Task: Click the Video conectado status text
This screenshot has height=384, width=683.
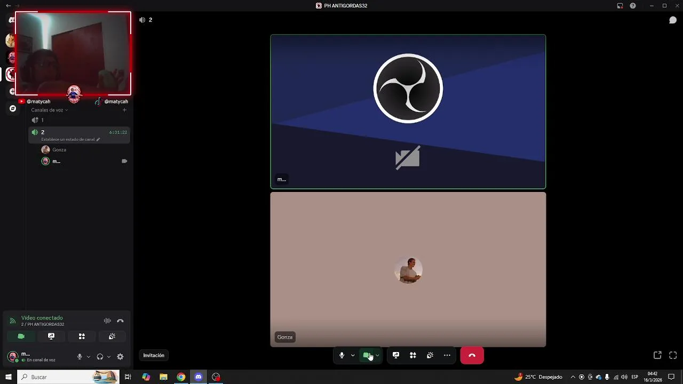Action: pos(42,318)
